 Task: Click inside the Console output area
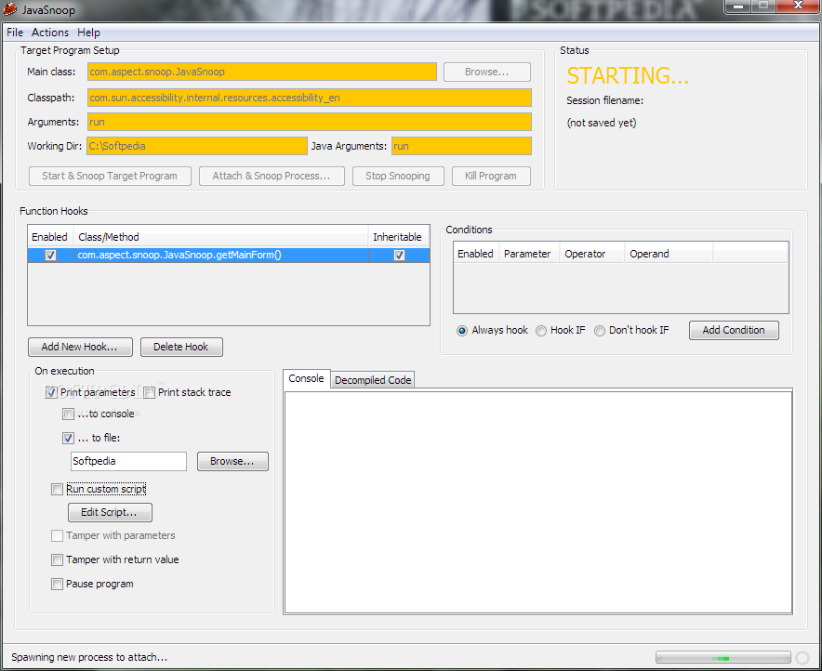537,502
